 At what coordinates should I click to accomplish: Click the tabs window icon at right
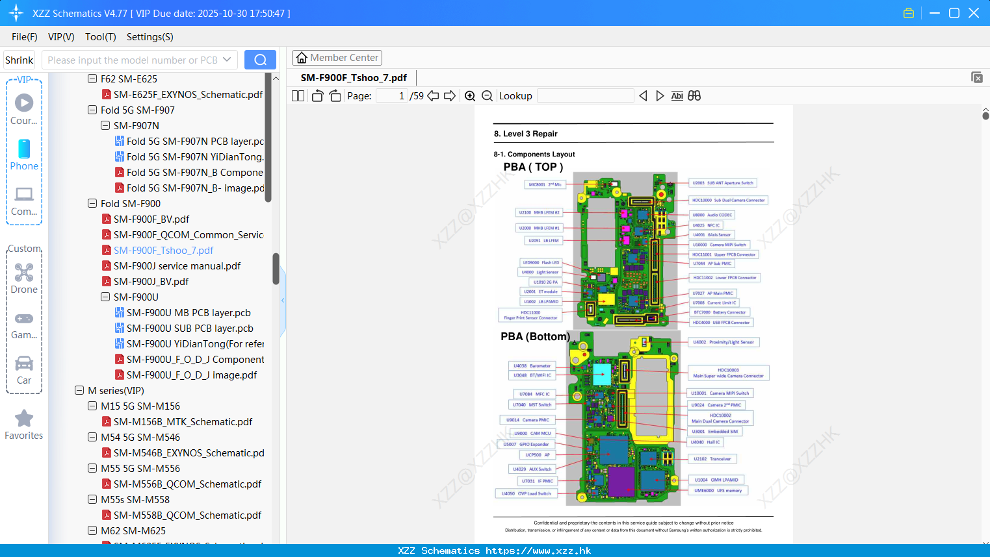click(976, 77)
